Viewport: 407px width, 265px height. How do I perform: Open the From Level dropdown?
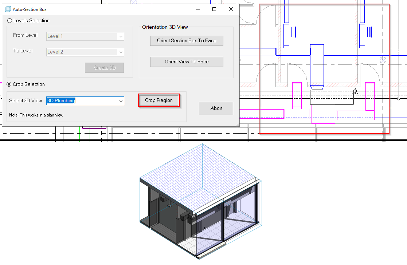click(x=85, y=36)
